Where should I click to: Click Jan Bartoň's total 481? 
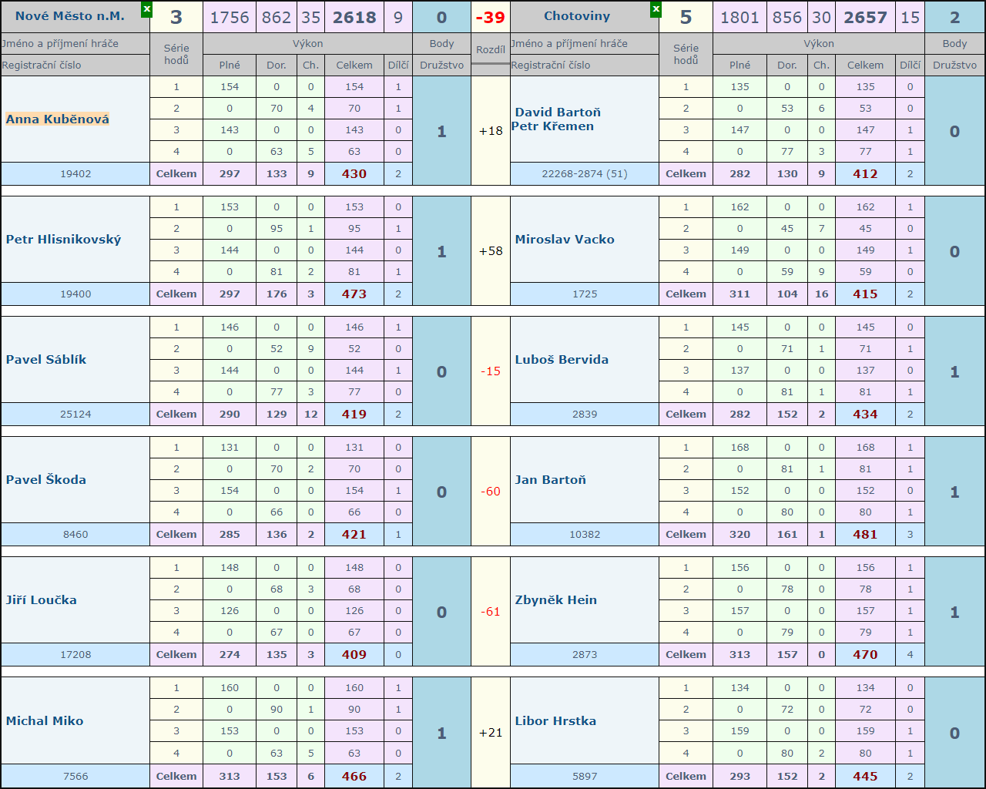tap(865, 535)
